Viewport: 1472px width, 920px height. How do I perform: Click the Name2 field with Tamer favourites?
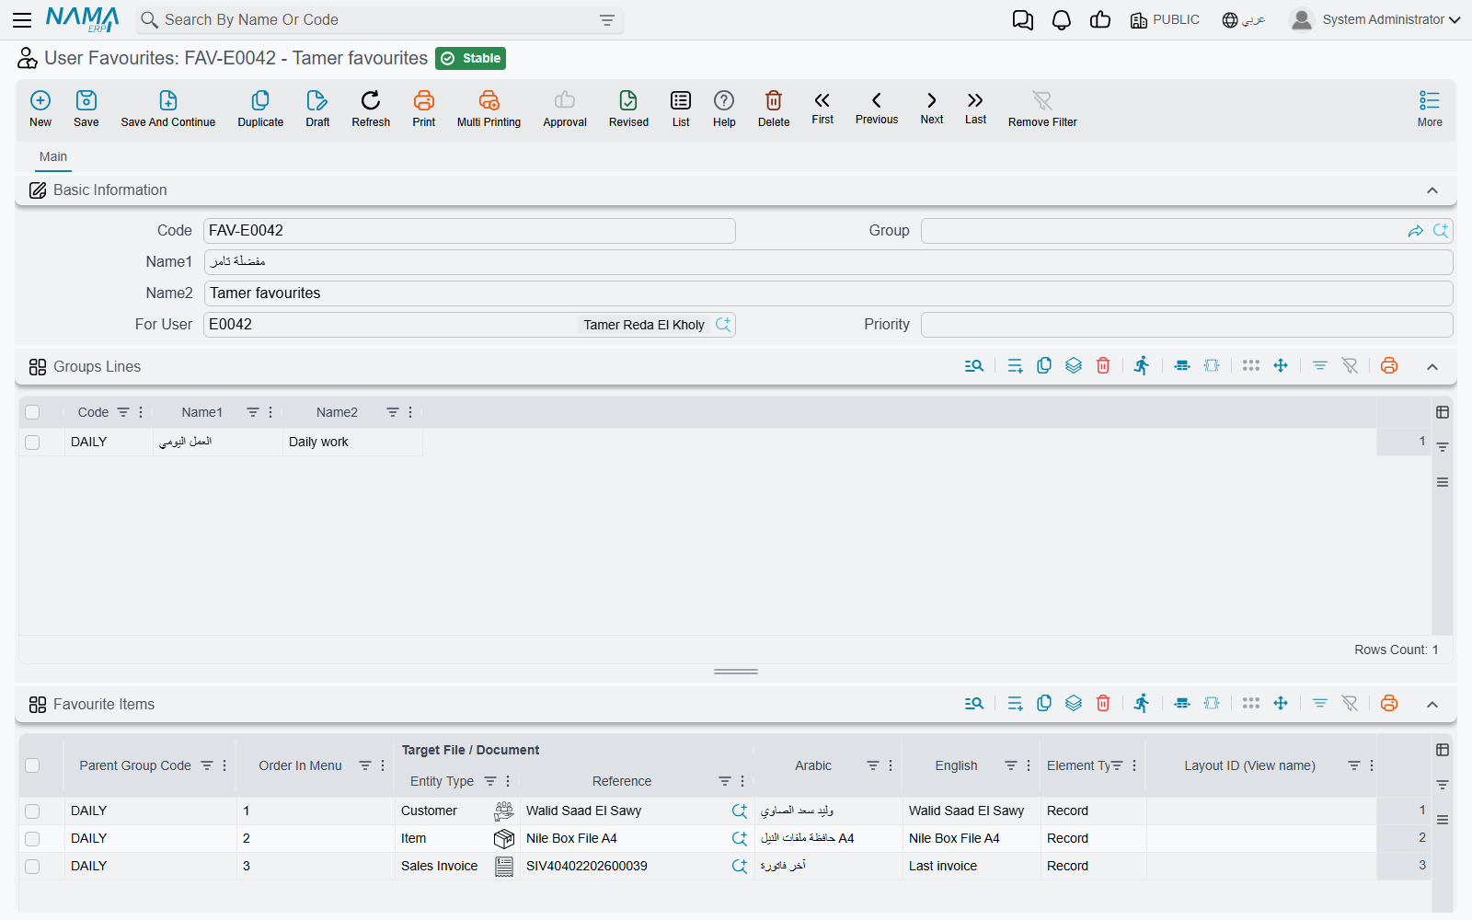(x=828, y=293)
